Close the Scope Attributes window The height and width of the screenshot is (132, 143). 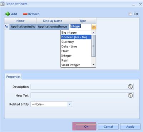[140, 4]
